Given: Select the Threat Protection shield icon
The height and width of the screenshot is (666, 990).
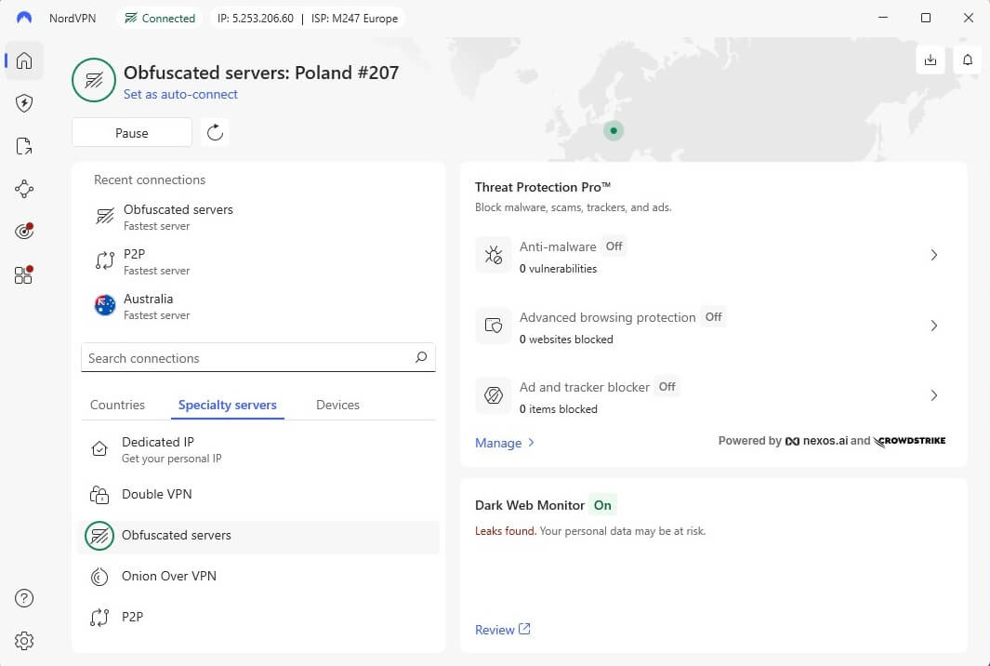Looking at the screenshot, I should [24, 102].
